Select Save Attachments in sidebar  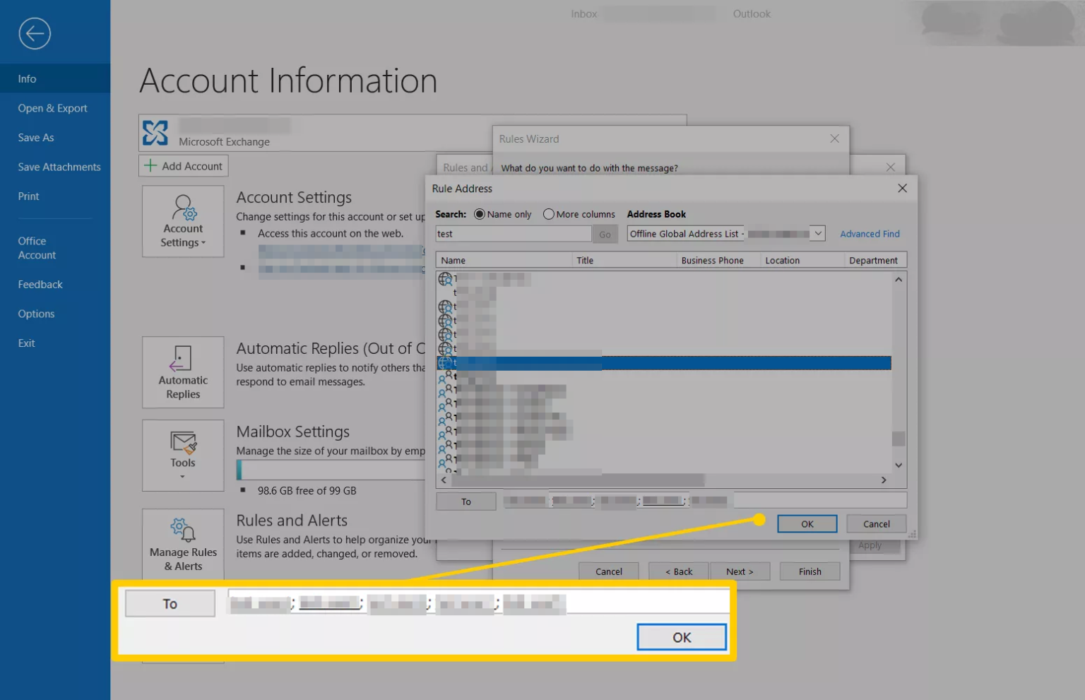tap(59, 167)
